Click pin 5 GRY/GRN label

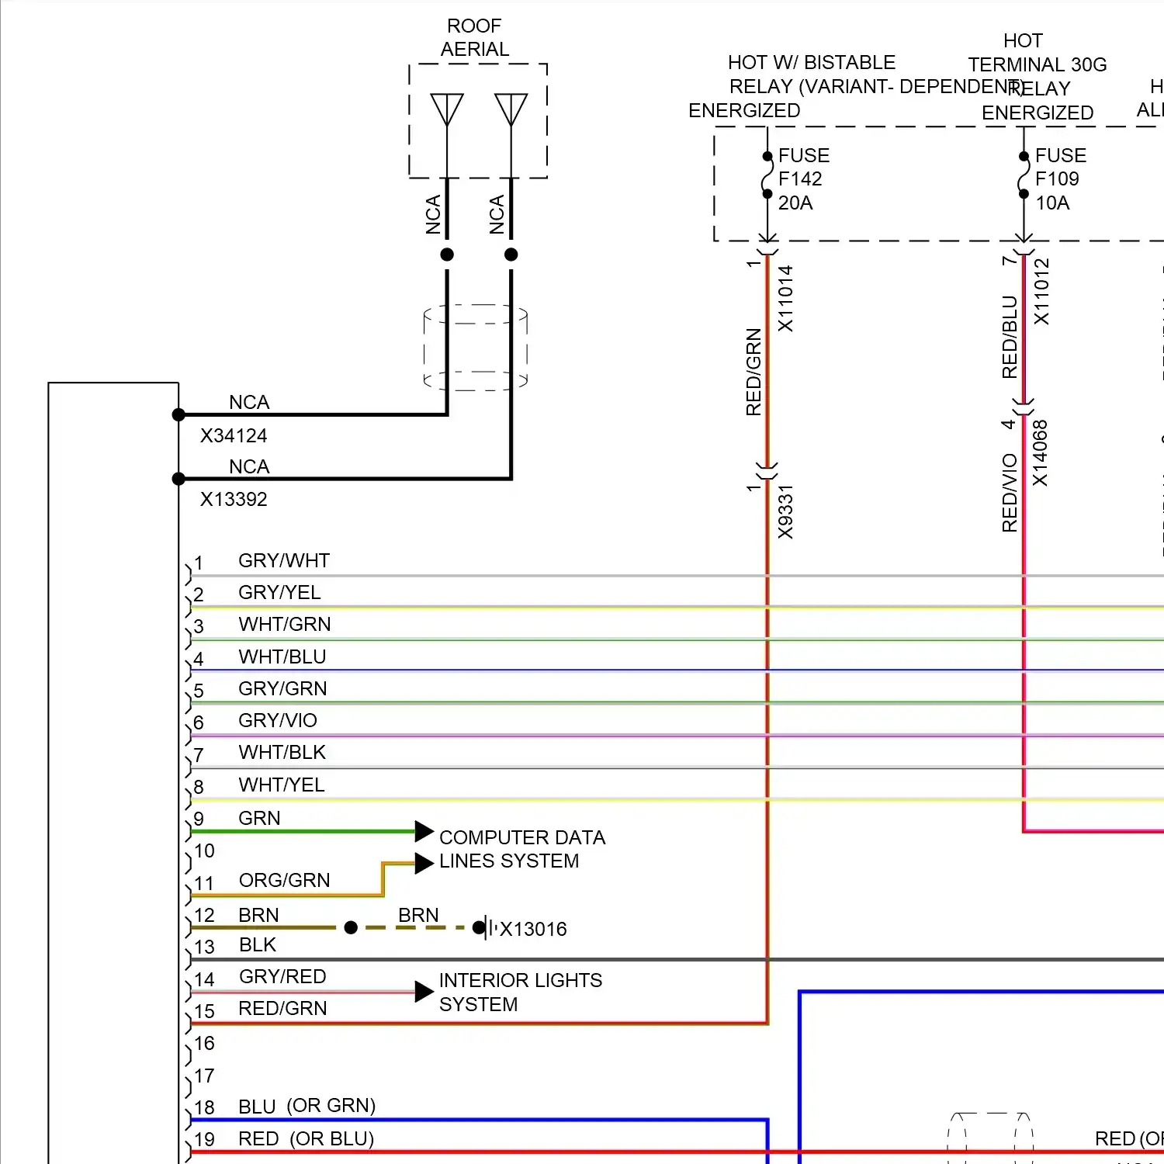click(282, 688)
